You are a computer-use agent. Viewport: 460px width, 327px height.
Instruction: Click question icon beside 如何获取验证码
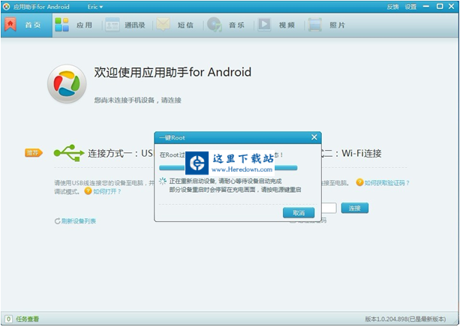point(359,182)
